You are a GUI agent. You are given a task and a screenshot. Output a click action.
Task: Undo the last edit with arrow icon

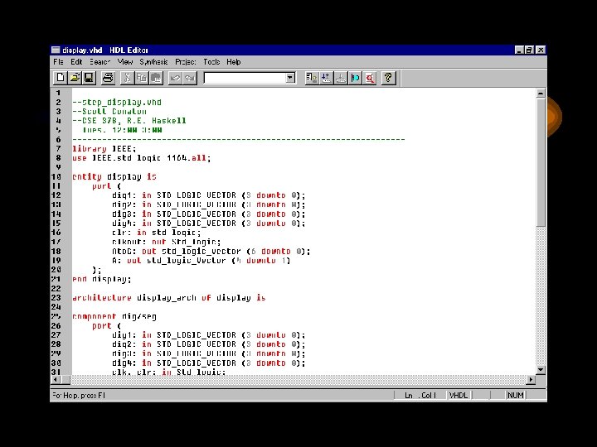point(175,78)
